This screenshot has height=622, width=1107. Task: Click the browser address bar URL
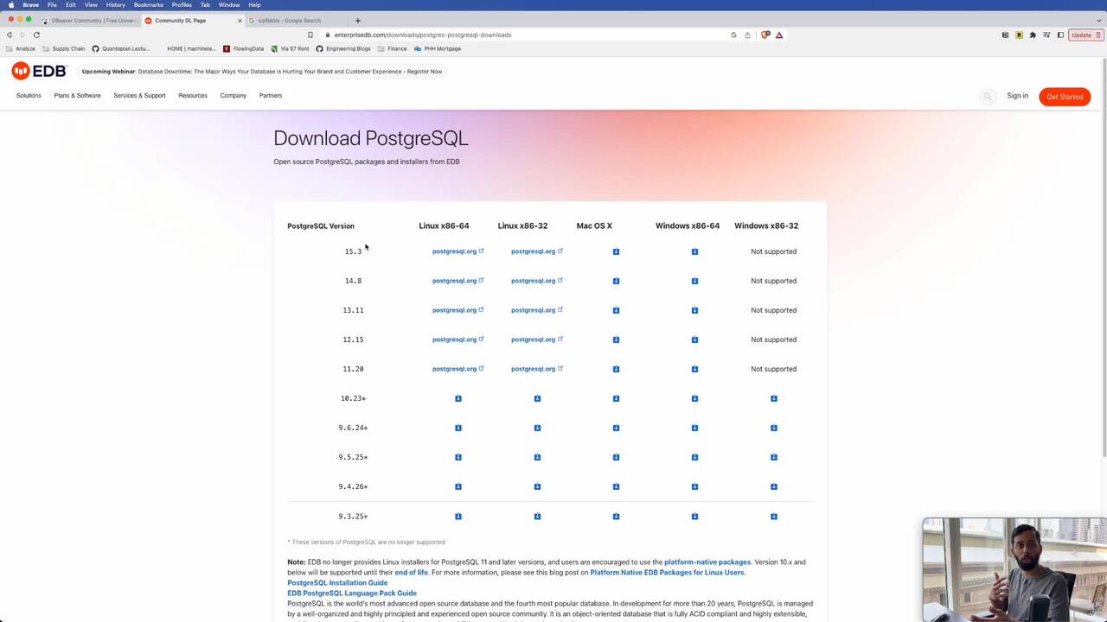pyautogui.click(x=423, y=35)
